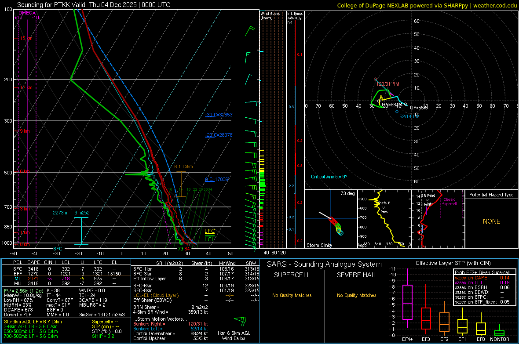Click the 'K = 38' index value

pyautogui.click(x=53, y=291)
